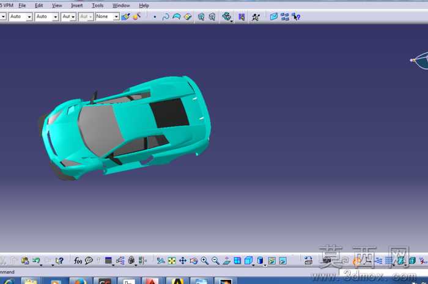Open the Help menu

point(144,5)
